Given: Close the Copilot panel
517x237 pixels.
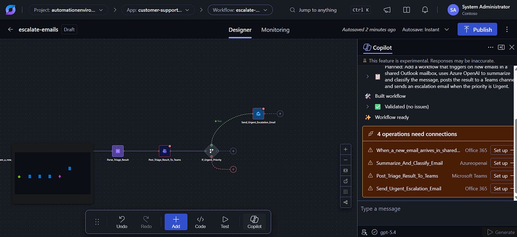Looking at the screenshot, I should coord(512,47).
